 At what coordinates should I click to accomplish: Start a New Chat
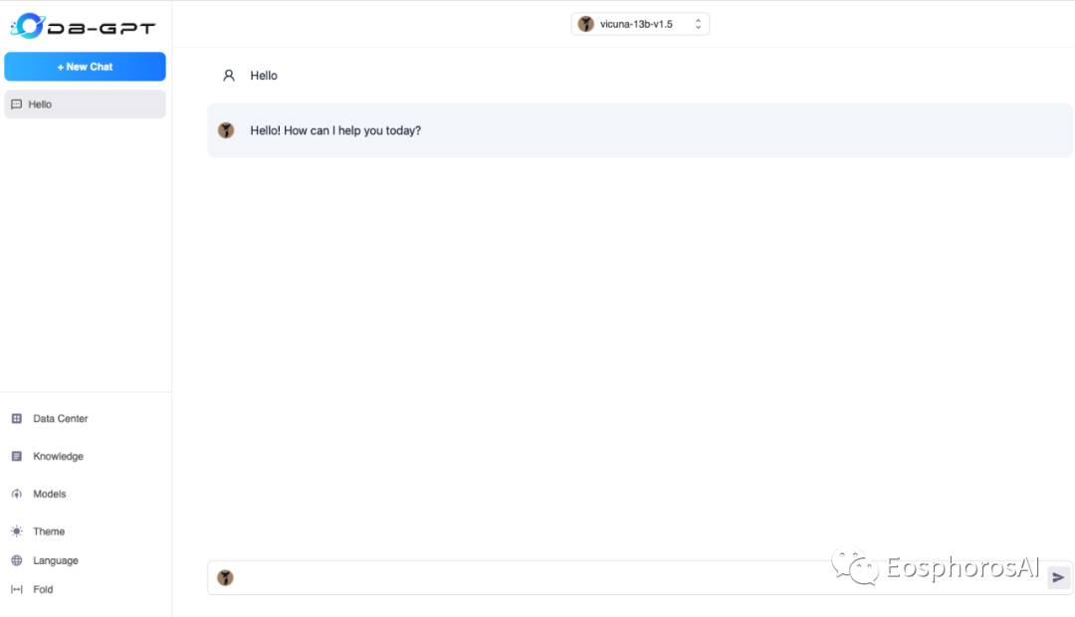85,67
